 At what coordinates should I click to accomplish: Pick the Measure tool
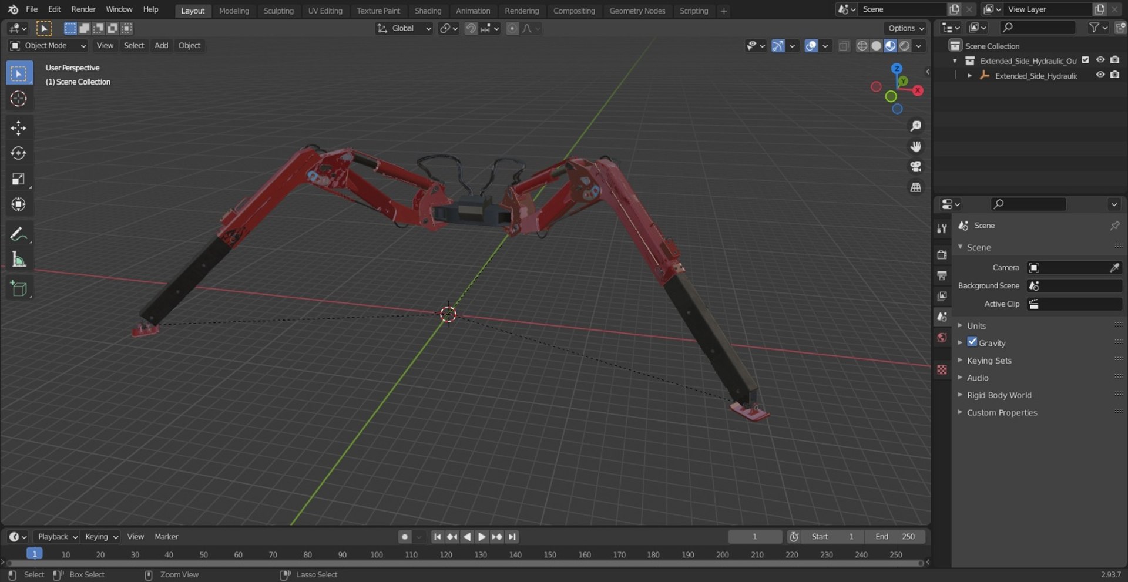tap(18, 260)
